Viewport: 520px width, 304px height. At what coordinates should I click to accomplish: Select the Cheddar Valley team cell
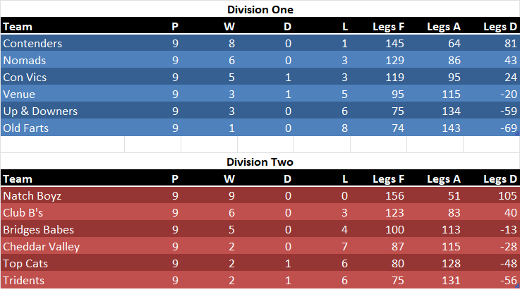coord(41,247)
